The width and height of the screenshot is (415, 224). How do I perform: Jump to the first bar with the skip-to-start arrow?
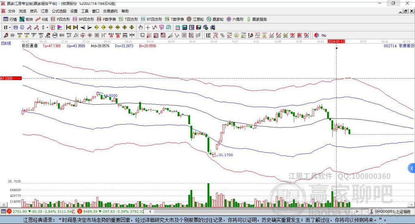coord(68,27)
